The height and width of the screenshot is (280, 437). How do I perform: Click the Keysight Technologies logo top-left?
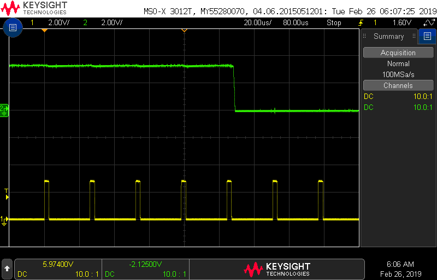point(34,8)
